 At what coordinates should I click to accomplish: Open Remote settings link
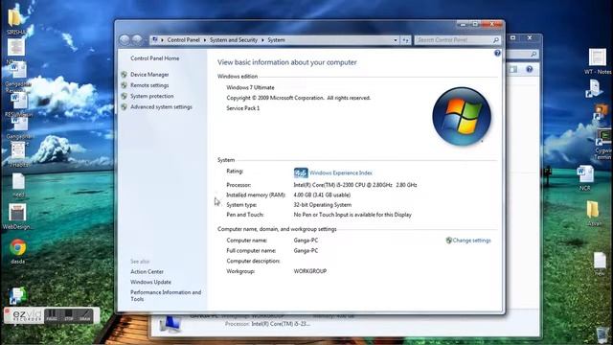click(x=149, y=85)
